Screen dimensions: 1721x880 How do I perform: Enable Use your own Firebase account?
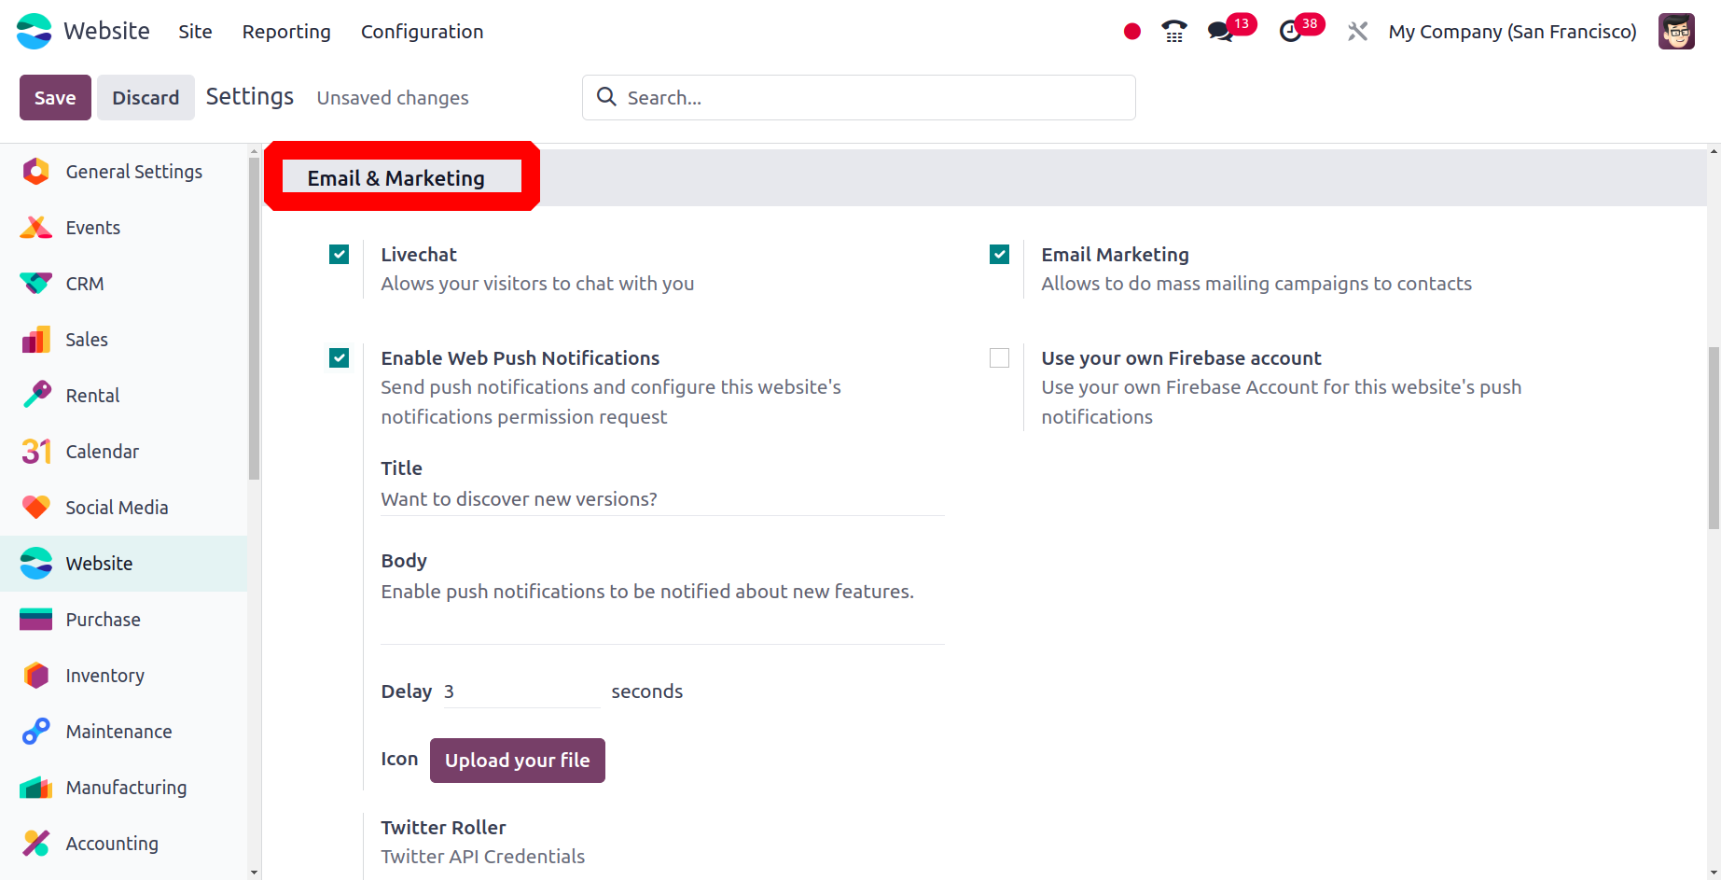pos(999,358)
